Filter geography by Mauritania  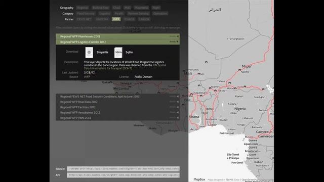[x=141, y=8]
